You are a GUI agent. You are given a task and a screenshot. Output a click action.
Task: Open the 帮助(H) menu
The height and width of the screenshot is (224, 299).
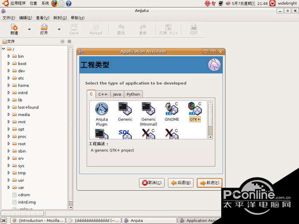coord(78,18)
